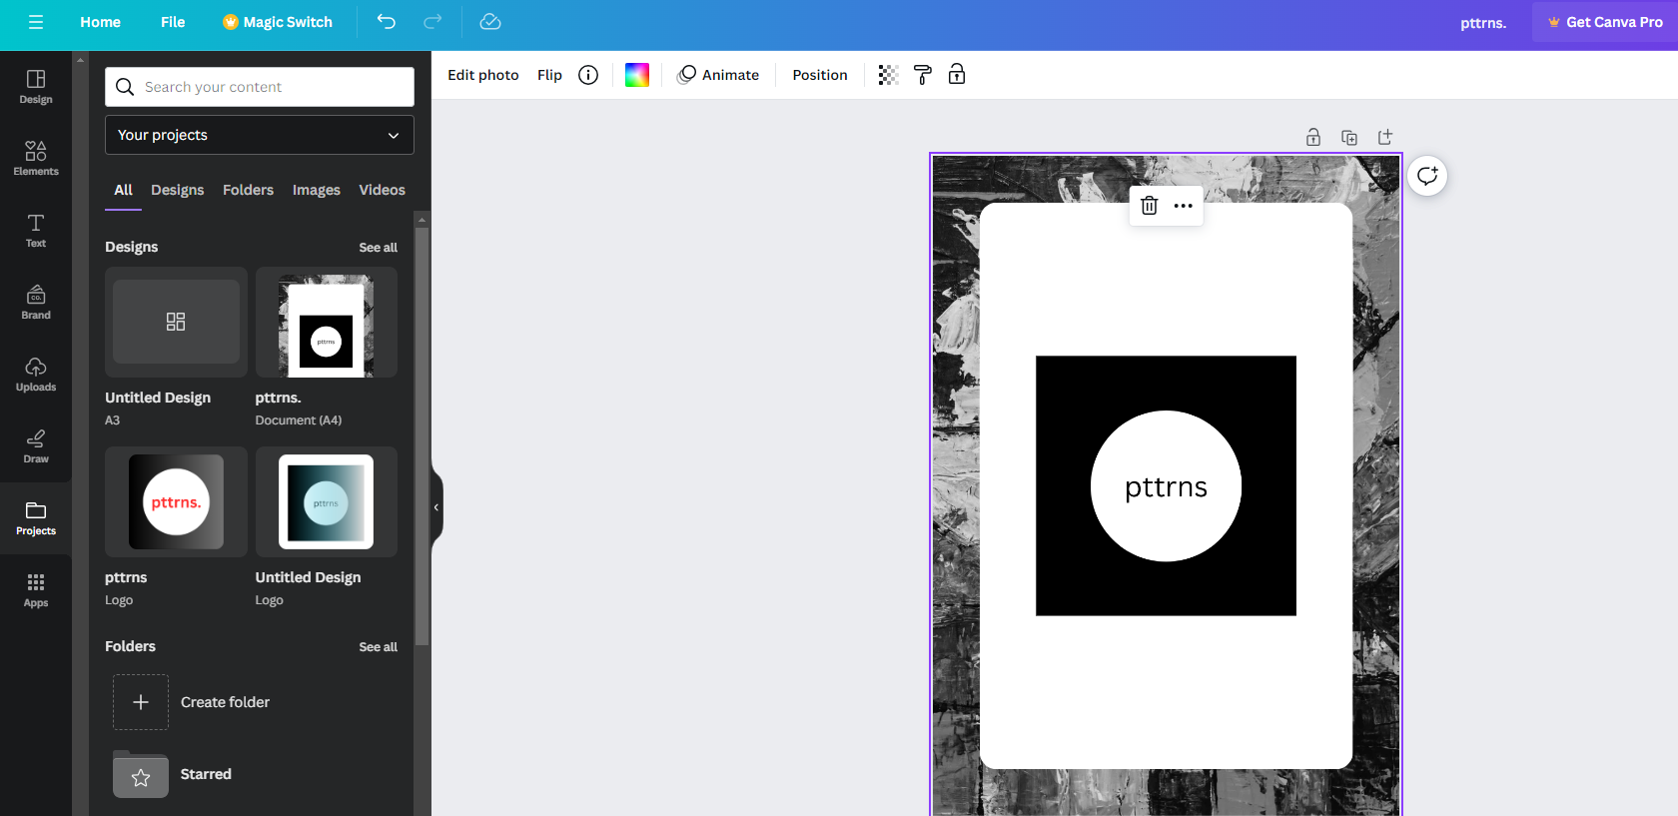The width and height of the screenshot is (1678, 816).
Task: Go to the Home menu
Action: click(100, 22)
